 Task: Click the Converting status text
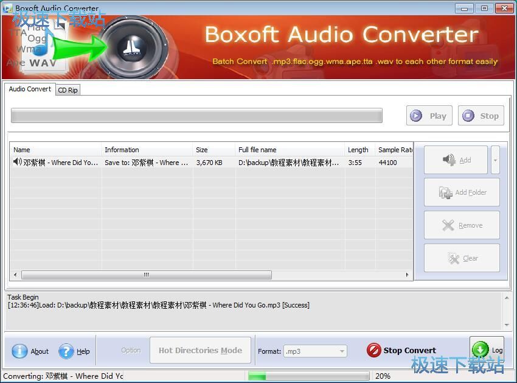(x=63, y=376)
